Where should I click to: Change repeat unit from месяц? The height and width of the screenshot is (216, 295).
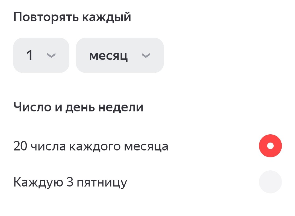point(120,55)
